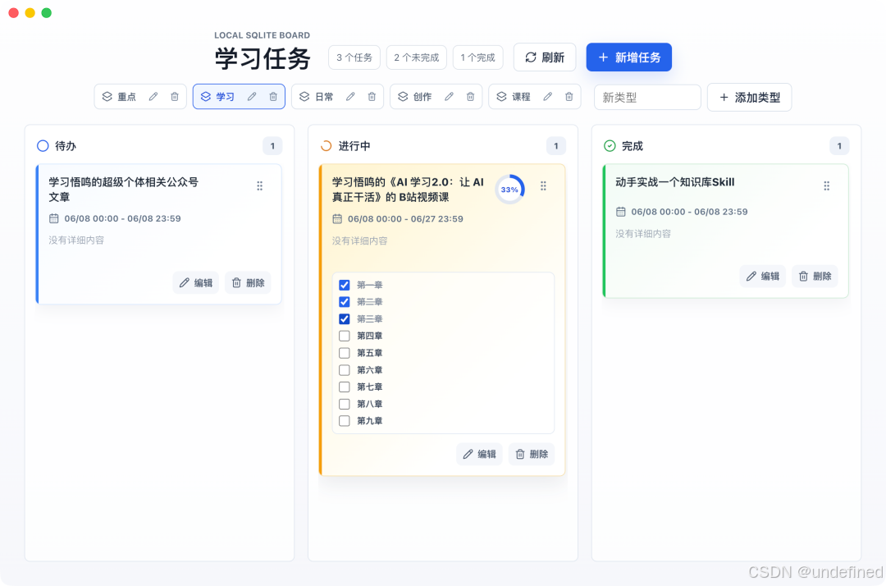
Task: Check the 第九章 checkbox
Action: pos(344,421)
